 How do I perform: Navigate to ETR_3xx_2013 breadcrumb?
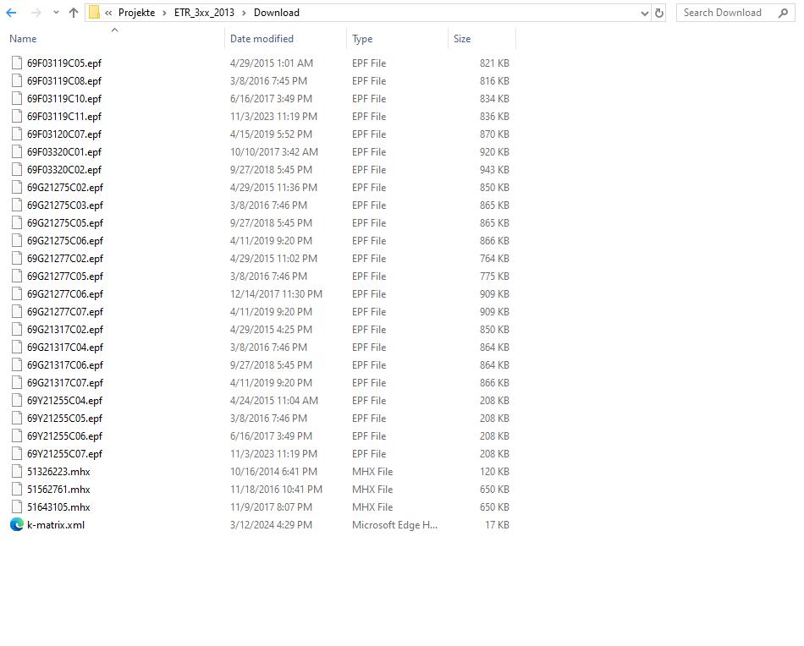click(204, 13)
